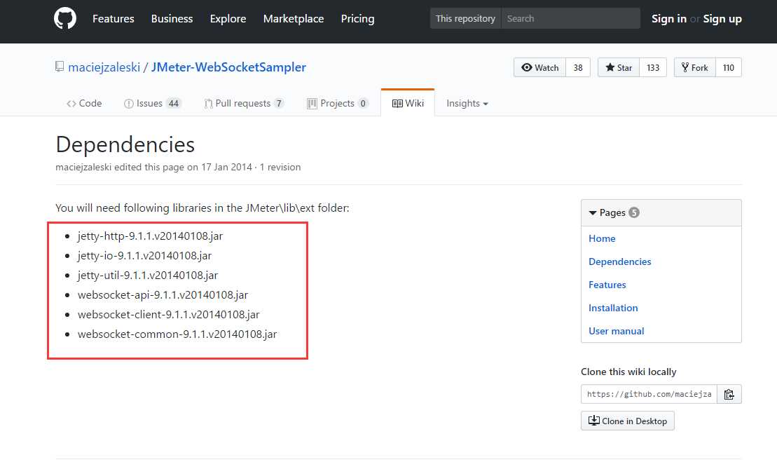Click websocket-common-9.1.1.v20140108.jar list item
Screen dimensions: 777x462
177,334
